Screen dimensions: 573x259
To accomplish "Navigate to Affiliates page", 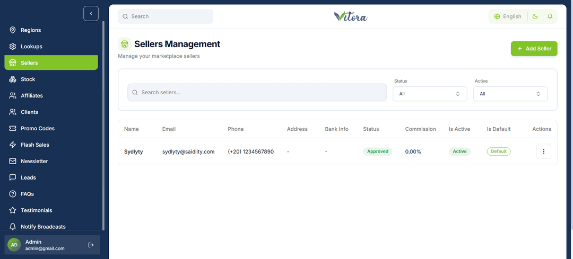I will click(x=51, y=95).
